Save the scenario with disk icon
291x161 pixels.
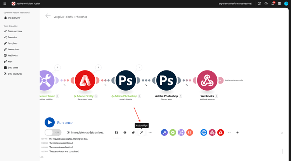click(x=116, y=132)
